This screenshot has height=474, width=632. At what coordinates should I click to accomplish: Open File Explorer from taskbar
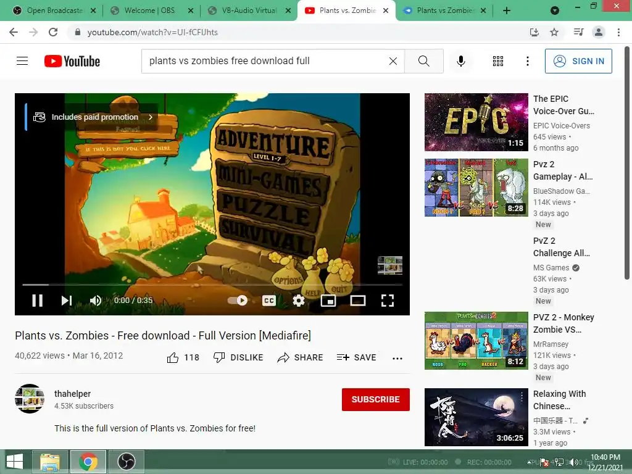[50, 462]
